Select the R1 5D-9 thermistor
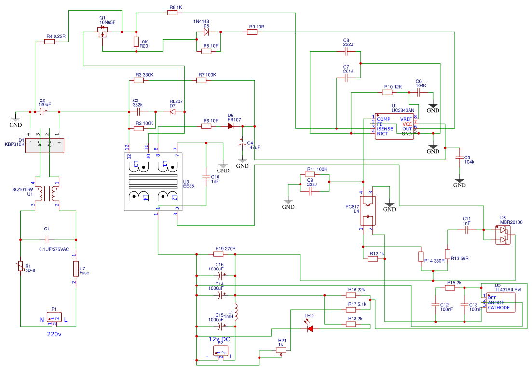 pos(21,266)
